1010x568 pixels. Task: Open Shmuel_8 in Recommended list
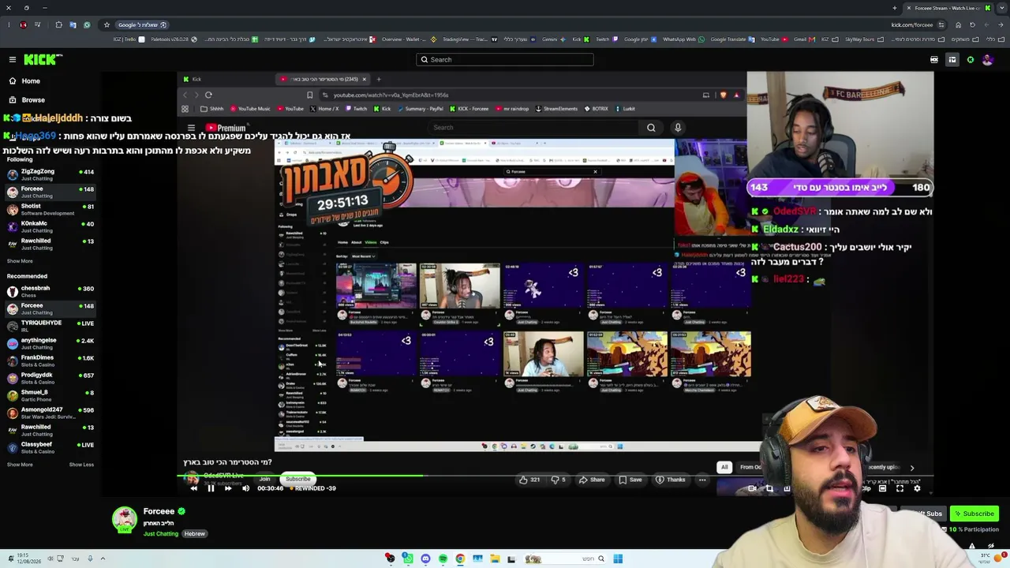tap(50, 396)
